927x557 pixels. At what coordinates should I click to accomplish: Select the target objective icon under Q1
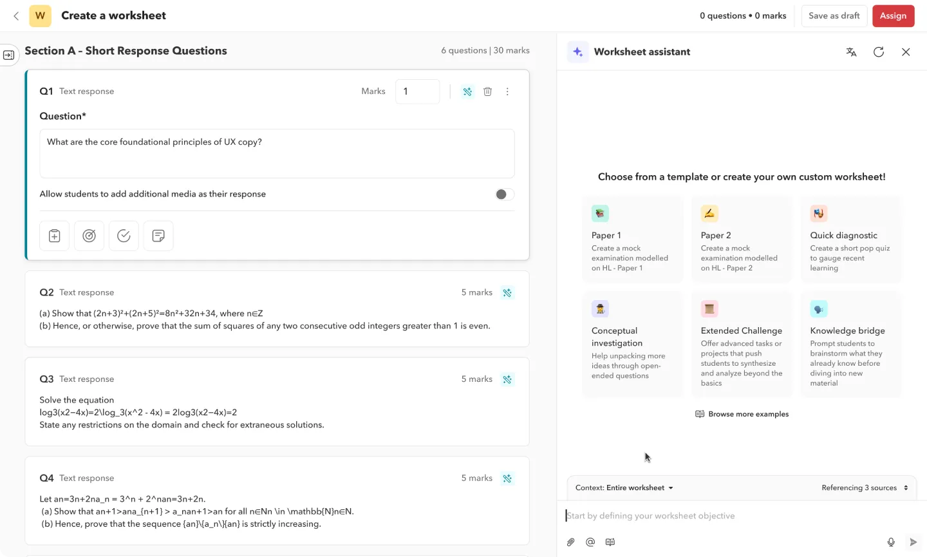(x=89, y=236)
